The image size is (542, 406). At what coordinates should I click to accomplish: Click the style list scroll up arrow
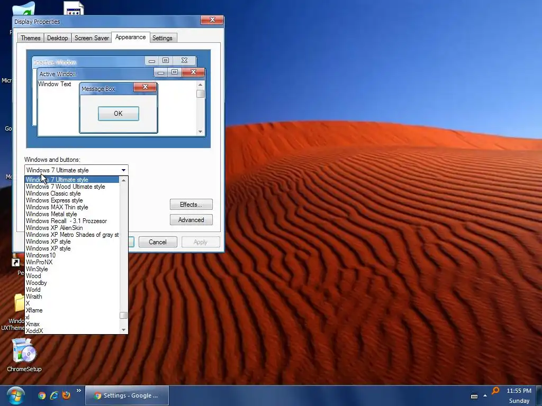pos(123,180)
